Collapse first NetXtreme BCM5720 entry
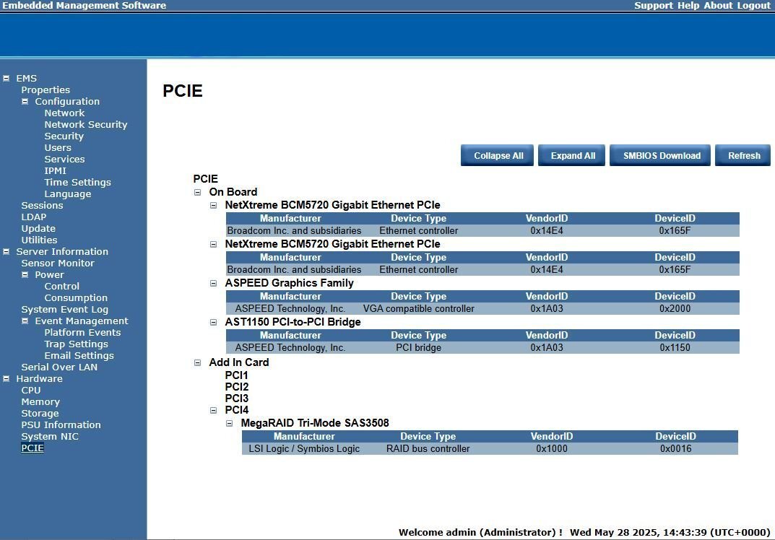 (x=214, y=205)
